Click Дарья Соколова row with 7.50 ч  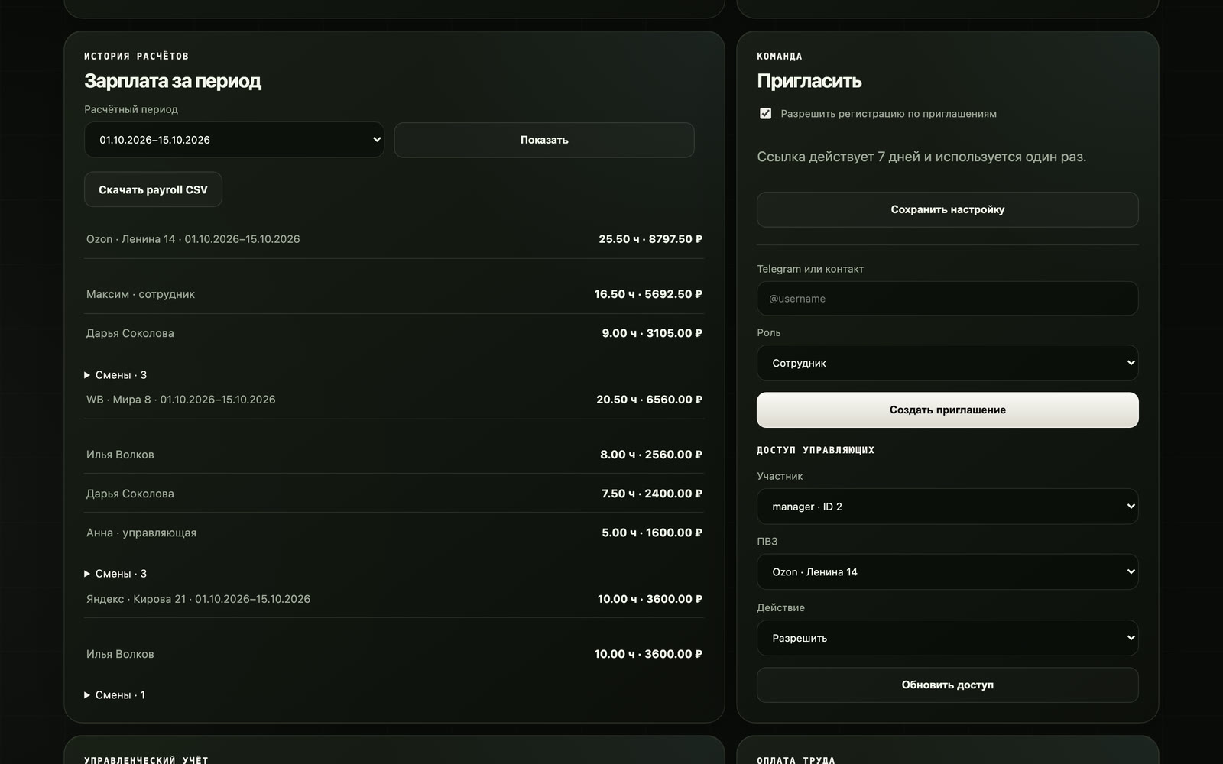click(394, 494)
